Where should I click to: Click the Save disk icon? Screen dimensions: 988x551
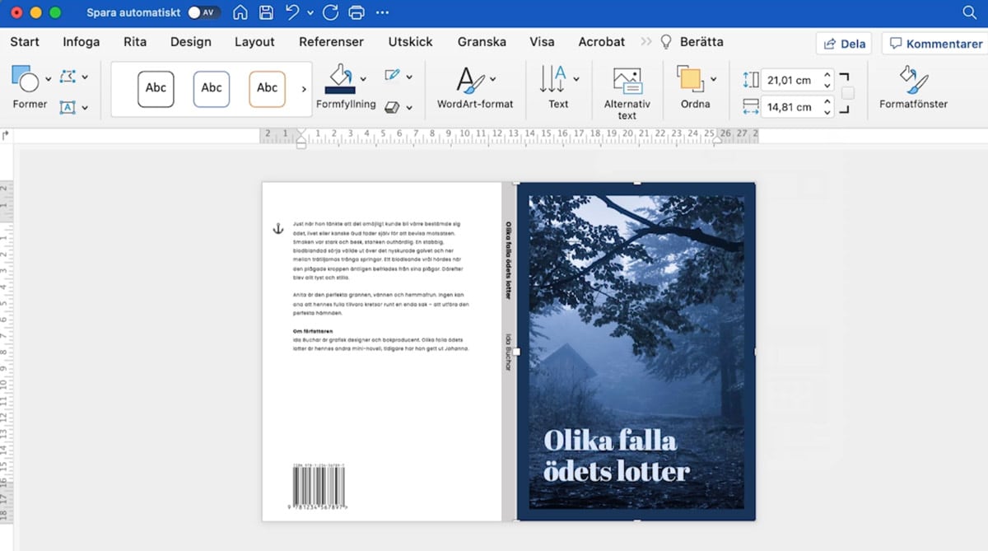point(266,12)
